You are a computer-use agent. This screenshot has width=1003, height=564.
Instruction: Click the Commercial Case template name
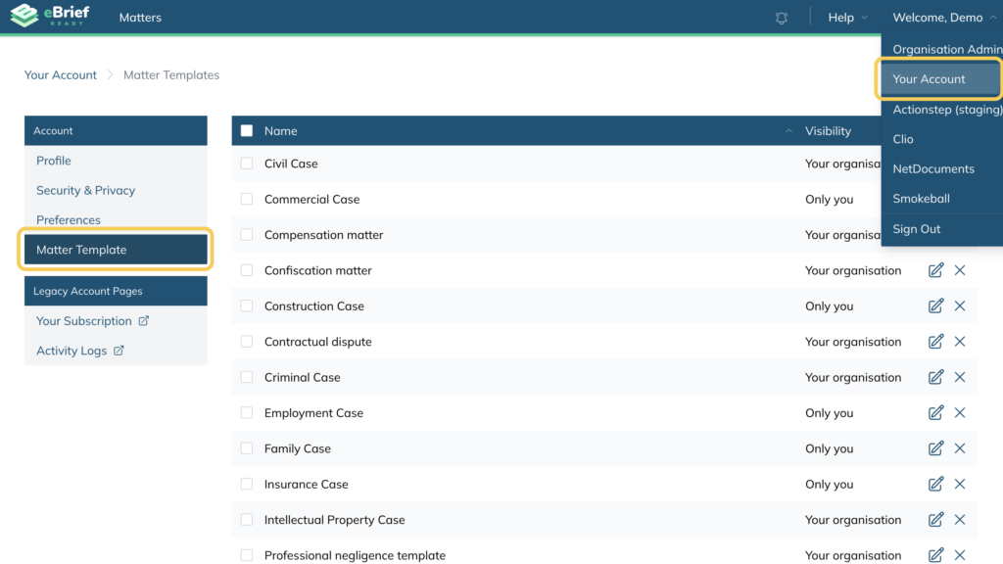pyautogui.click(x=312, y=200)
